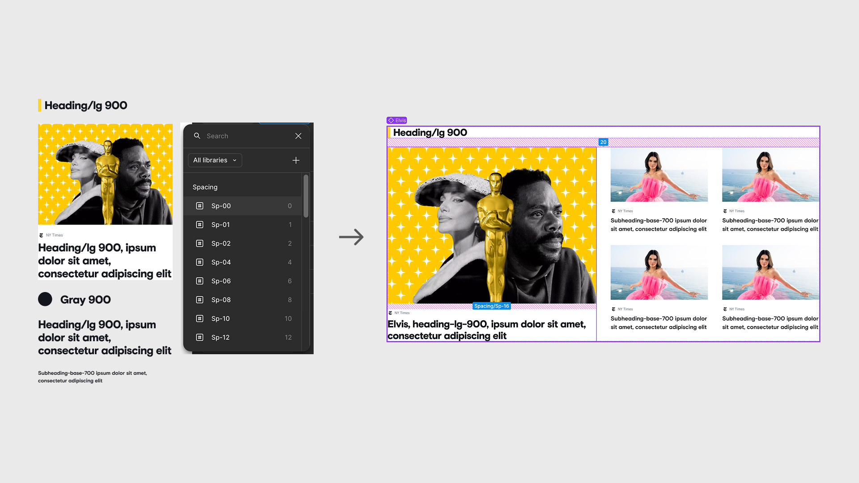859x483 pixels.
Task: Open the All libraries dropdown
Action: coord(215,160)
